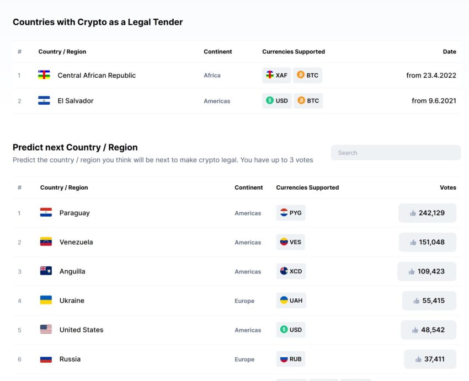Click the Anguilla flag icon

click(46, 271)
